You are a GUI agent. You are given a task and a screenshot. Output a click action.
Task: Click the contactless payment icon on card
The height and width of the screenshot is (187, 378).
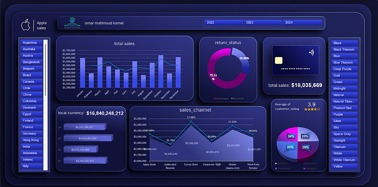[311, 52]
